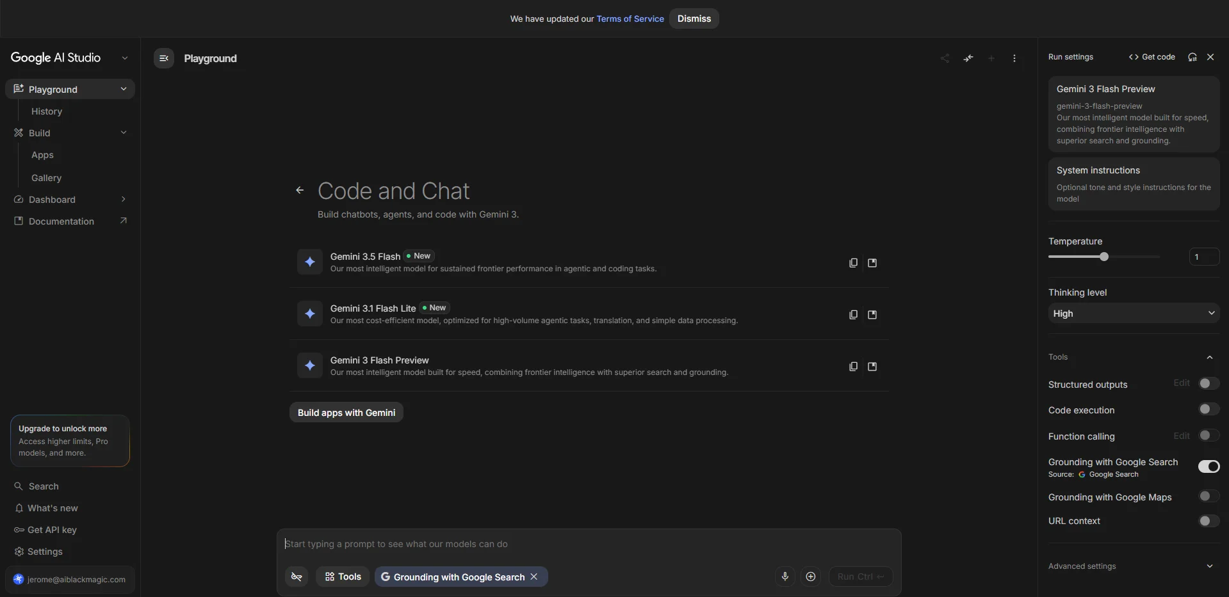1229x597 pixels.
Task: Click the reset settings icon beside Get code
Action: (1192, 57)
